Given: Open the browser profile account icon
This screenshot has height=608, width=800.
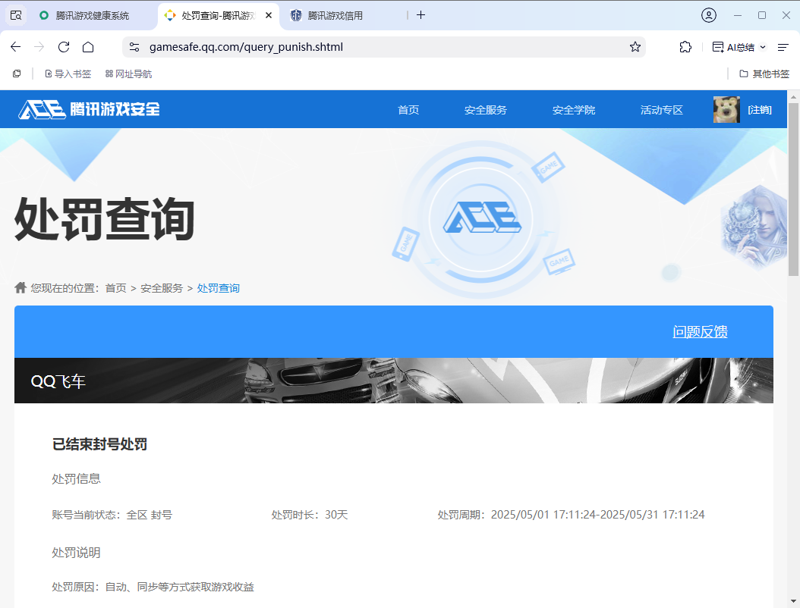Looking at the screenshot, I should coord(708,15).
